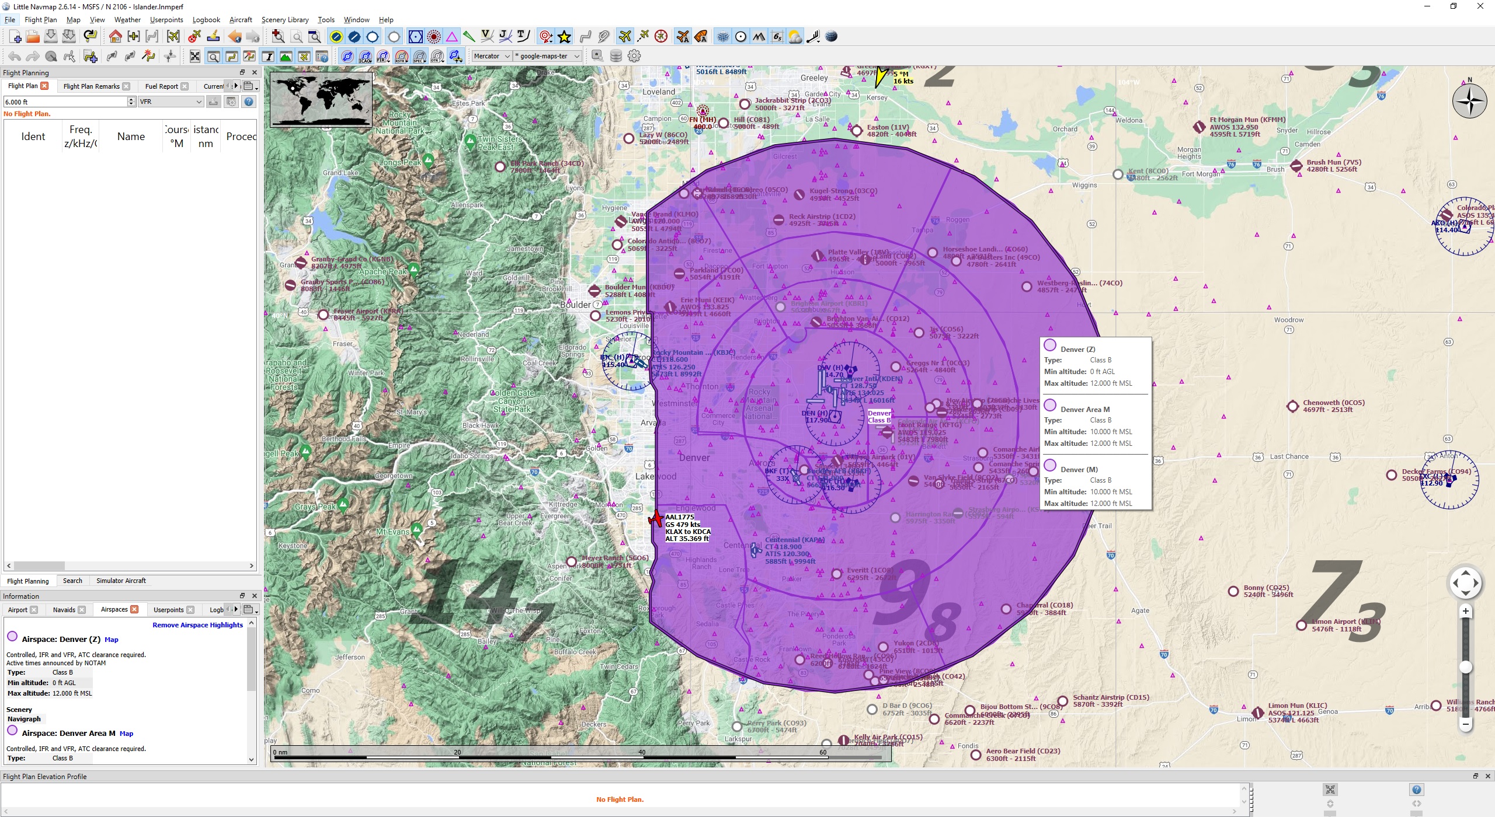Open a flight plan file
The height and width of the screenshot is (817, 1495).
(33, 37)
